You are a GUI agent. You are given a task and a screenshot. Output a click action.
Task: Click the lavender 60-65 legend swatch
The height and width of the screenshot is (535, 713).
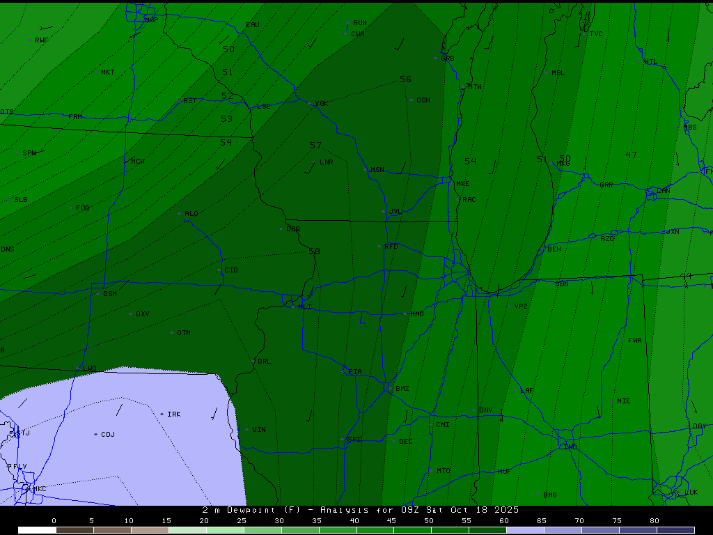click(525, 530)
